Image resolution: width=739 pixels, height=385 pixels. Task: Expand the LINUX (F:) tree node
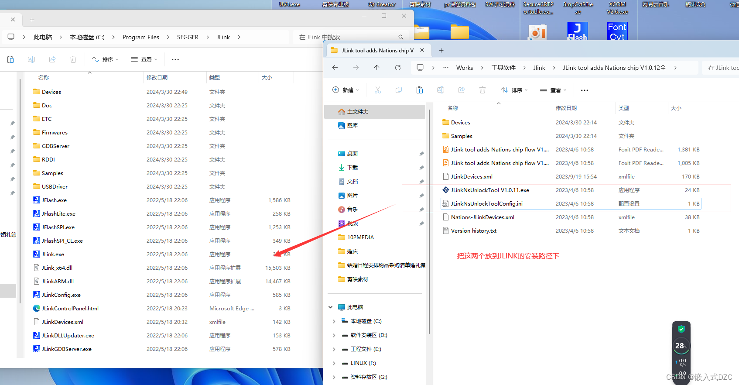point(334,363)
